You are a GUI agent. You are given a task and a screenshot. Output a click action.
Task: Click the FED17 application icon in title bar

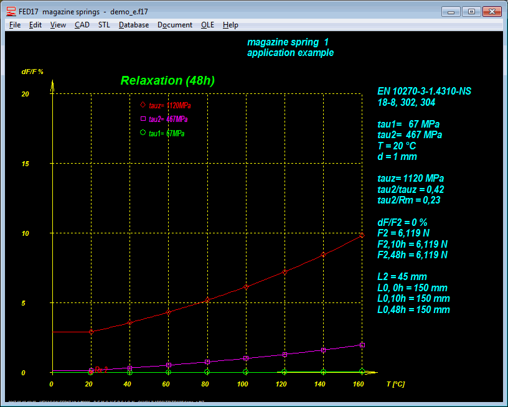(11, 12)
